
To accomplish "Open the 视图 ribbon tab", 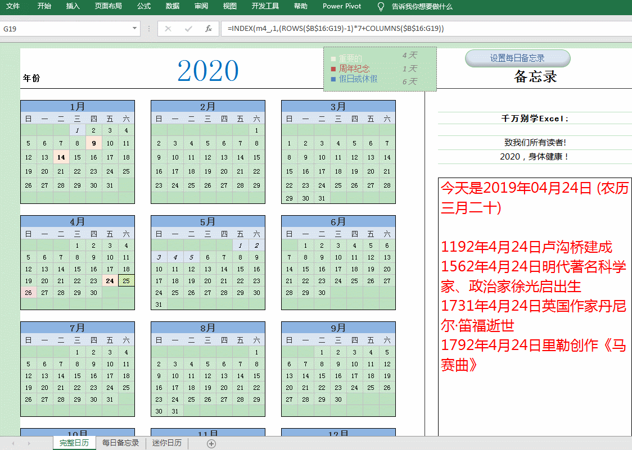I will point(230,6).
